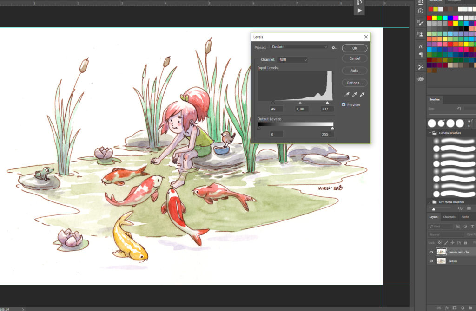The width and height of the screenshot is (476, 311).
Task: Click the Auto button in Levels
Action: [354, 71]
